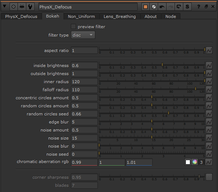Click the noise blur value field
Screen dimensions: 218x192
[84, 146]
